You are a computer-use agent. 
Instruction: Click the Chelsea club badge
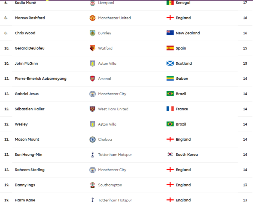(x=93, y=139)
